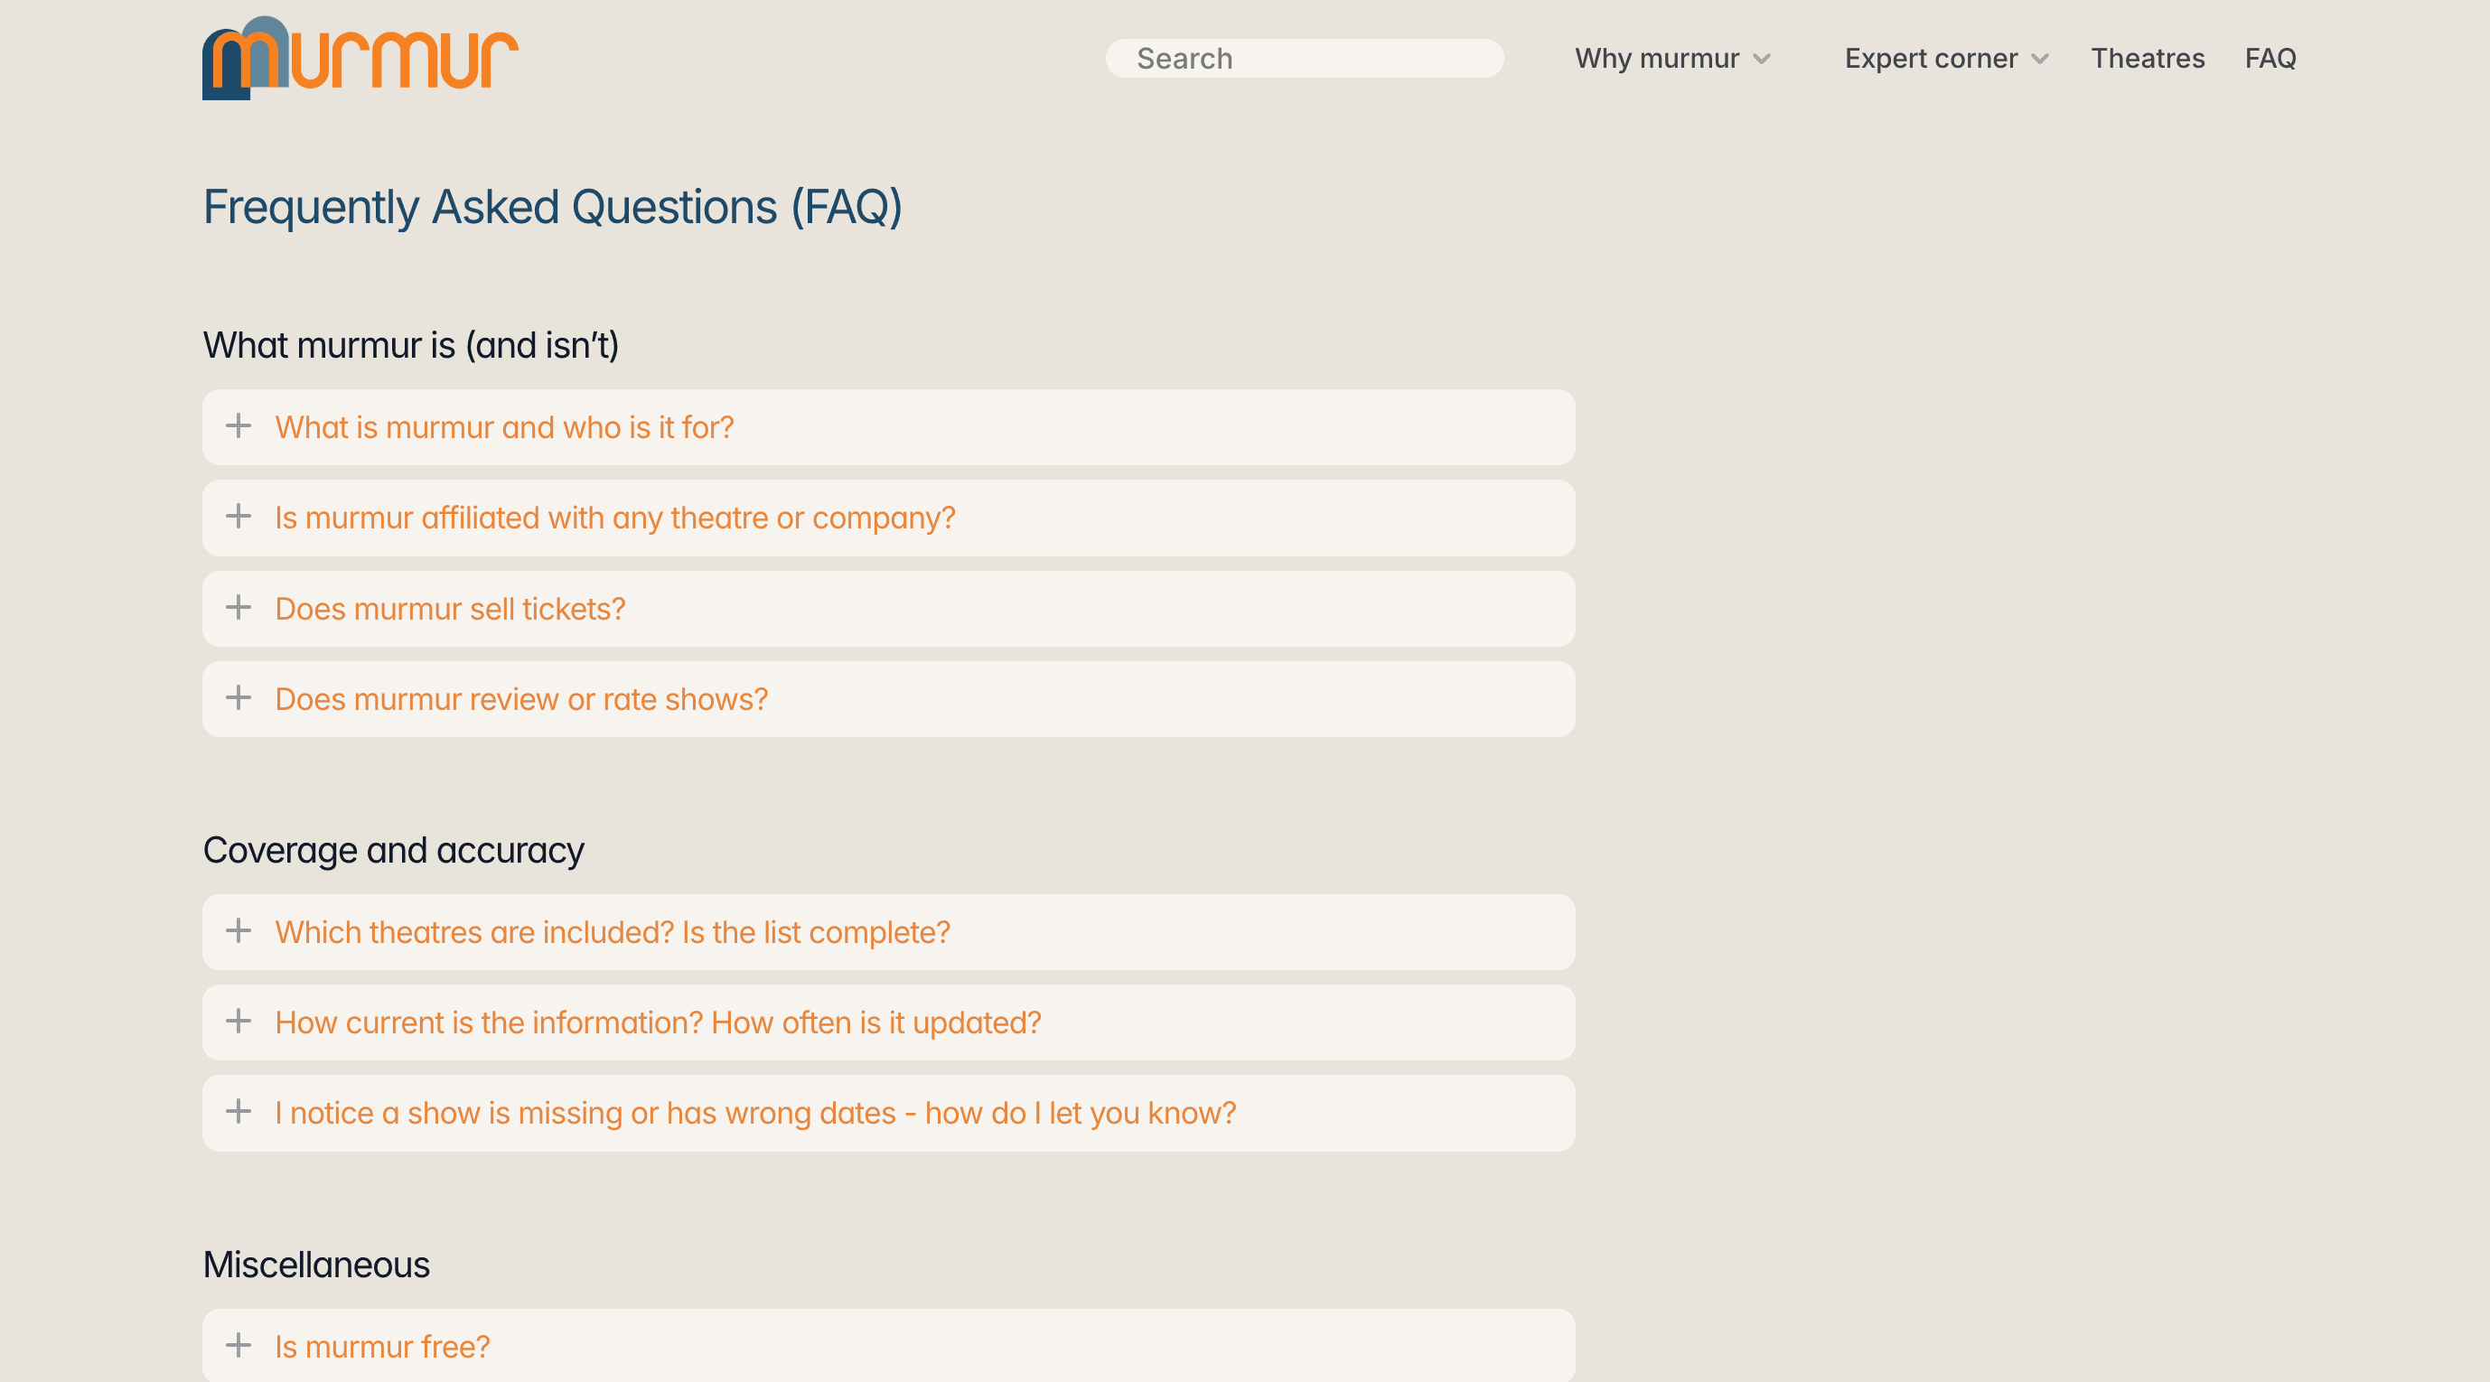Click plus icon next to 'Is murmur affiliated' question

238,516
